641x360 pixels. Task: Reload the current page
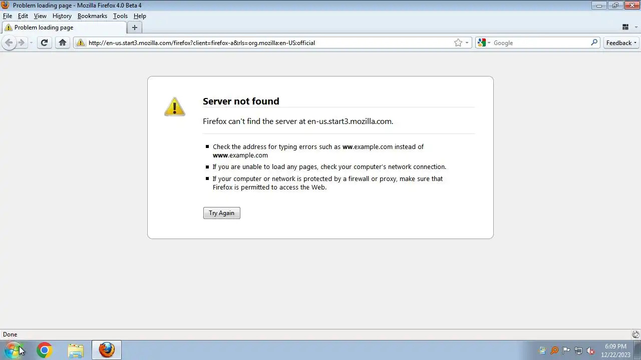pyautogui.click(x=44, y=42)
